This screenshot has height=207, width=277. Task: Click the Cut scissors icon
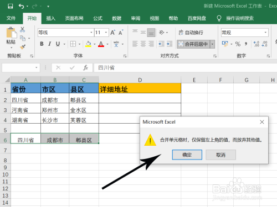(x=23, y=29)
